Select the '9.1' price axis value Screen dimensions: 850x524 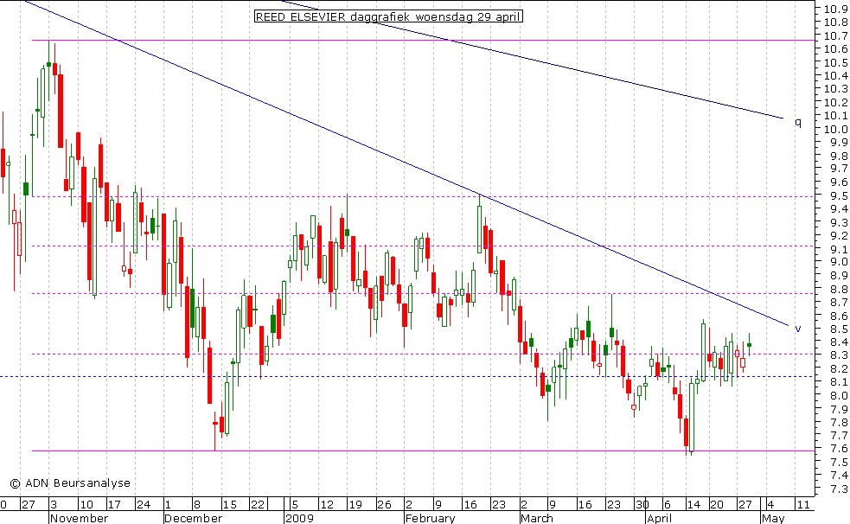tap(838, 249)
